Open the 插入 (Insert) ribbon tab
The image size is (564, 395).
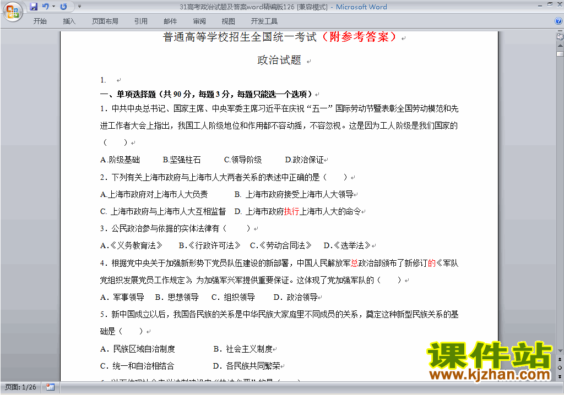(69, 21)
